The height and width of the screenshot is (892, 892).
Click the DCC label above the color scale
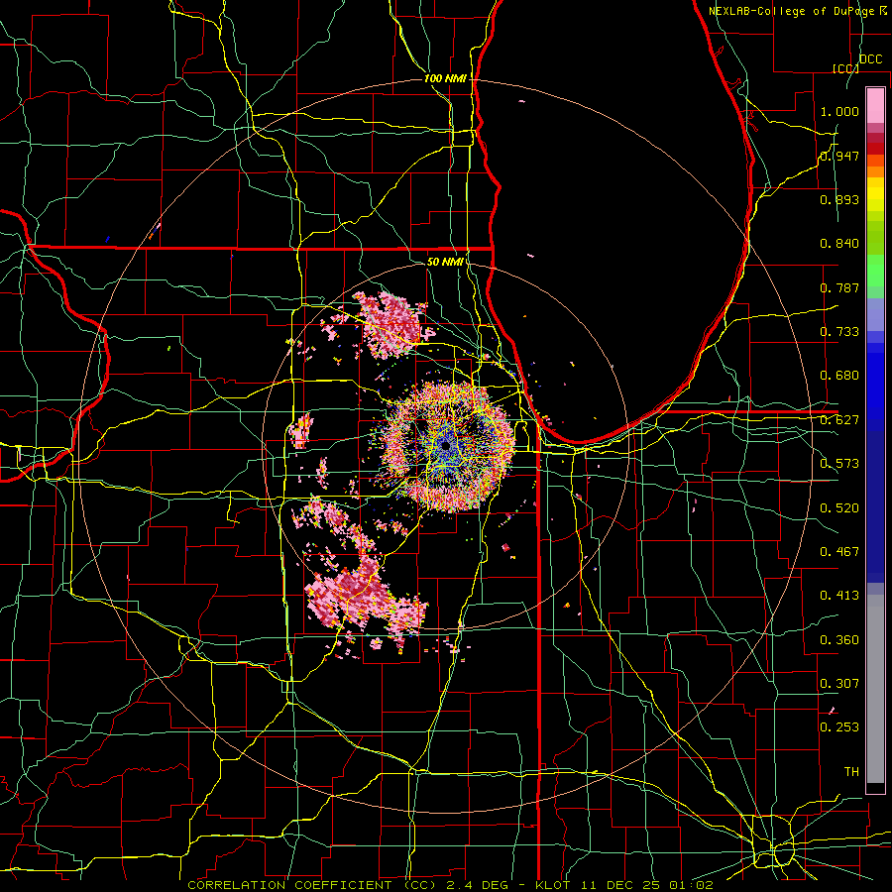[x=870, y=59]
